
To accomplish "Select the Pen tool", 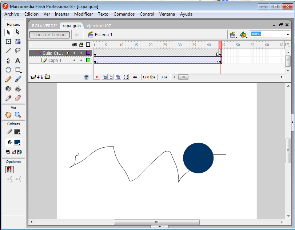I will point(8,60).
